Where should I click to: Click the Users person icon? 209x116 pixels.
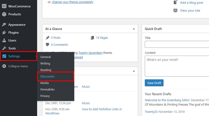pos(4,40)
